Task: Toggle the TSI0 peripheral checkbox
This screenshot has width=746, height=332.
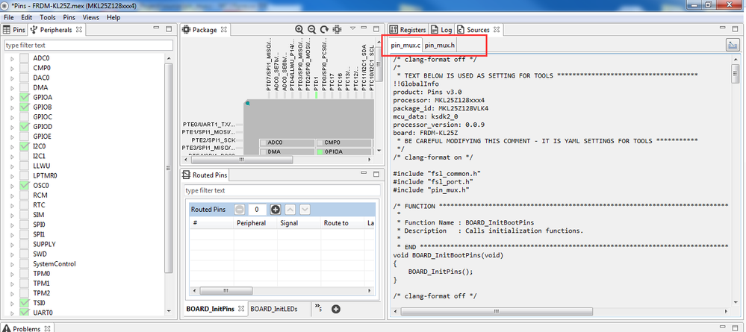Action: tap(24, 302)
